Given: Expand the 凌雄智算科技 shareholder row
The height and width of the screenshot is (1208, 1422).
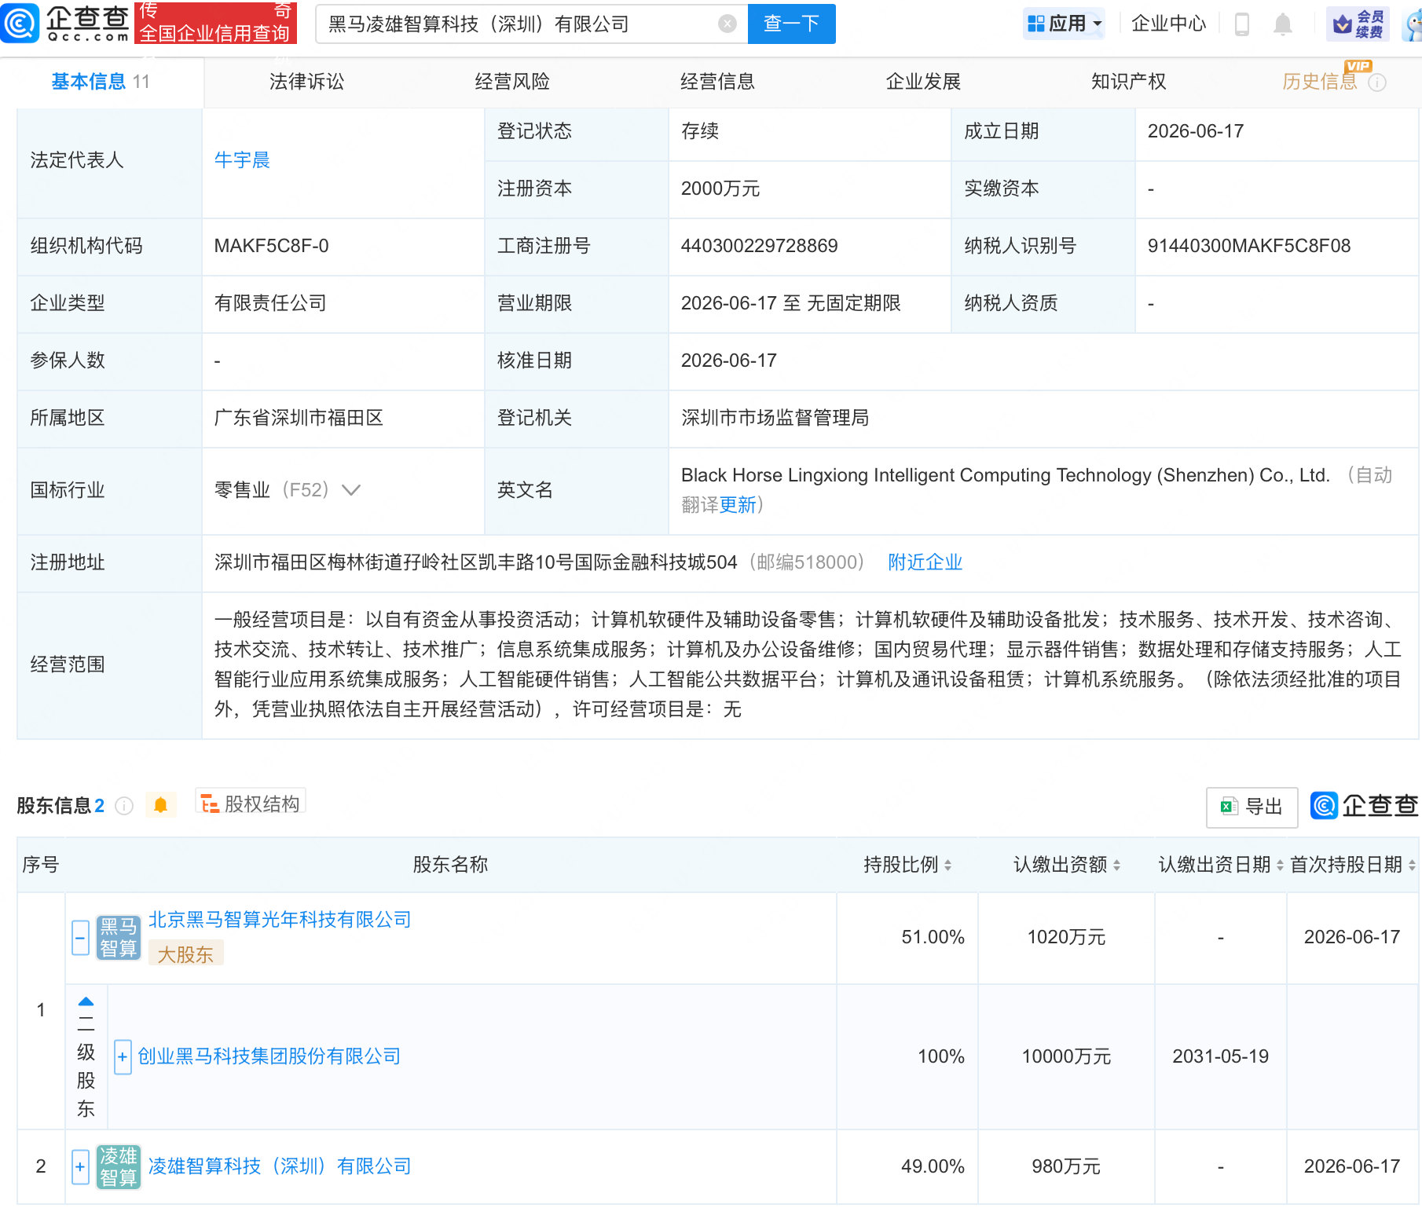Looking at the screenshot, I should [x=80, y=1167].
